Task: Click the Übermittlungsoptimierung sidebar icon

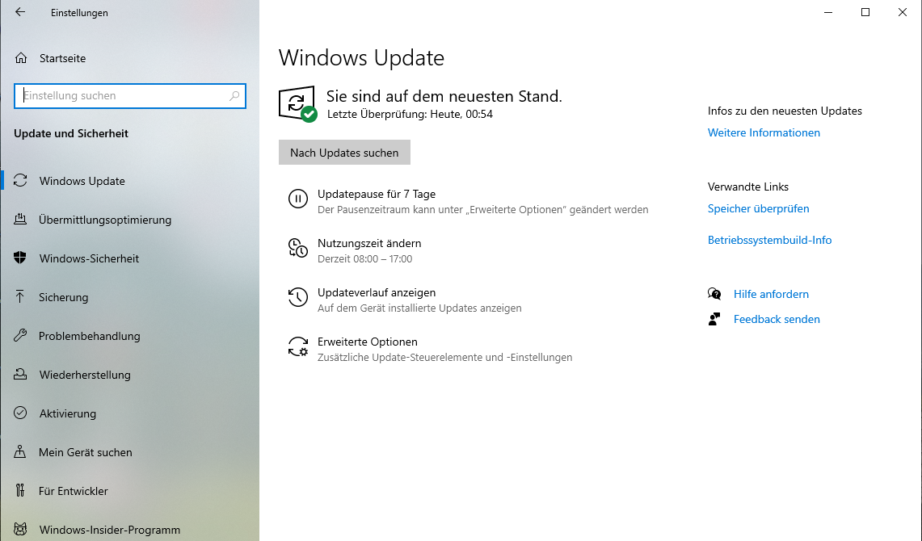Action: click(20, 219)
